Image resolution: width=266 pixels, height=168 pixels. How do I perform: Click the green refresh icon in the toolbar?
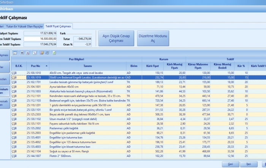click(x=54, y=53)
